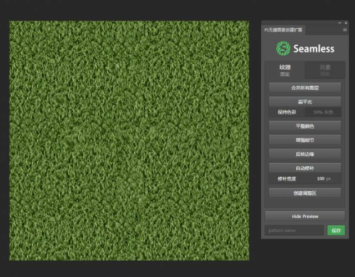355x277 pixels.
Task: Switch to the 元素 tab
Action: pos(325,70)
